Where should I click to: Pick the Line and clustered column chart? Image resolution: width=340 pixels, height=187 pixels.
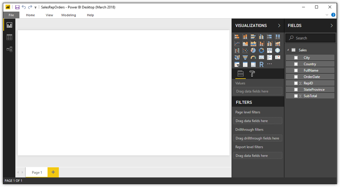pos(269,43)
